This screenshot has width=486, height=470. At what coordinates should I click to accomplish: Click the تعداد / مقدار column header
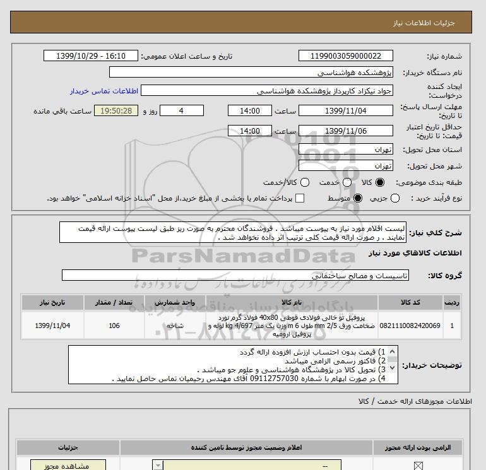pyautogui.click(x=114, y=302)
